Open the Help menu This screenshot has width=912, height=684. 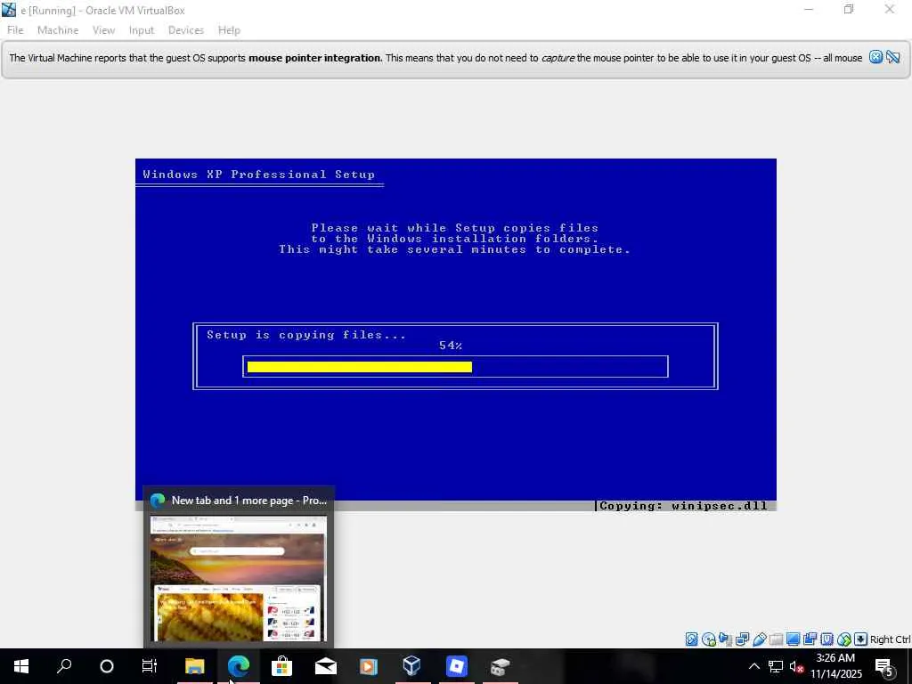click(x=229, y=30)
